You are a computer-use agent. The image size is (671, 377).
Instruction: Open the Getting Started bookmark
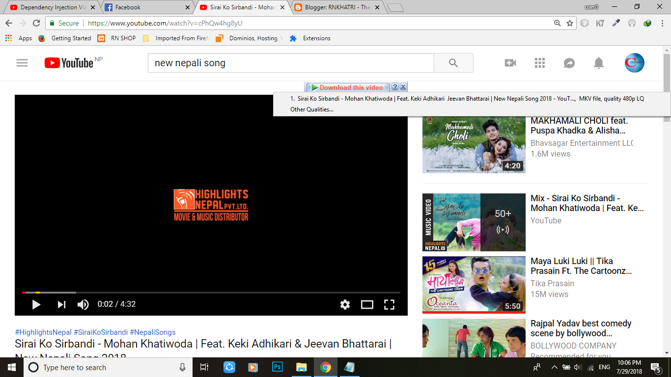(x=64, y=38)
